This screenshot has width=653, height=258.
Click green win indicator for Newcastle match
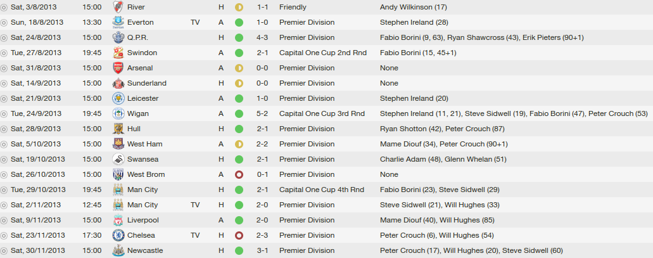(239, 251)
